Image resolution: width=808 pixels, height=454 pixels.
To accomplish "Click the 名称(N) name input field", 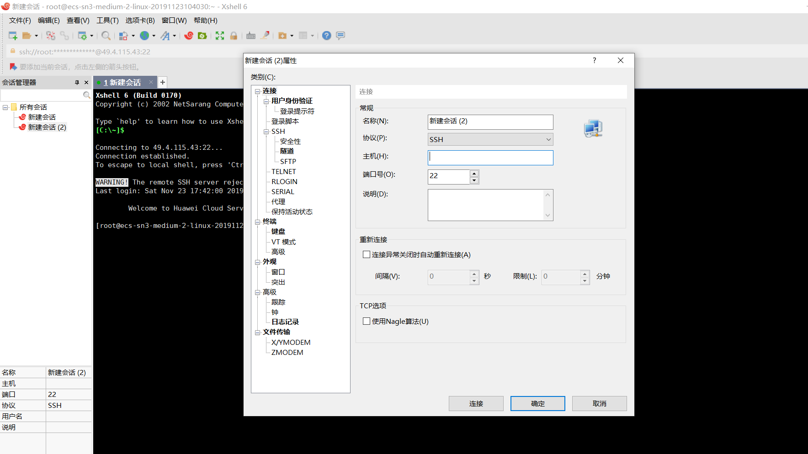I will point(490,122).
